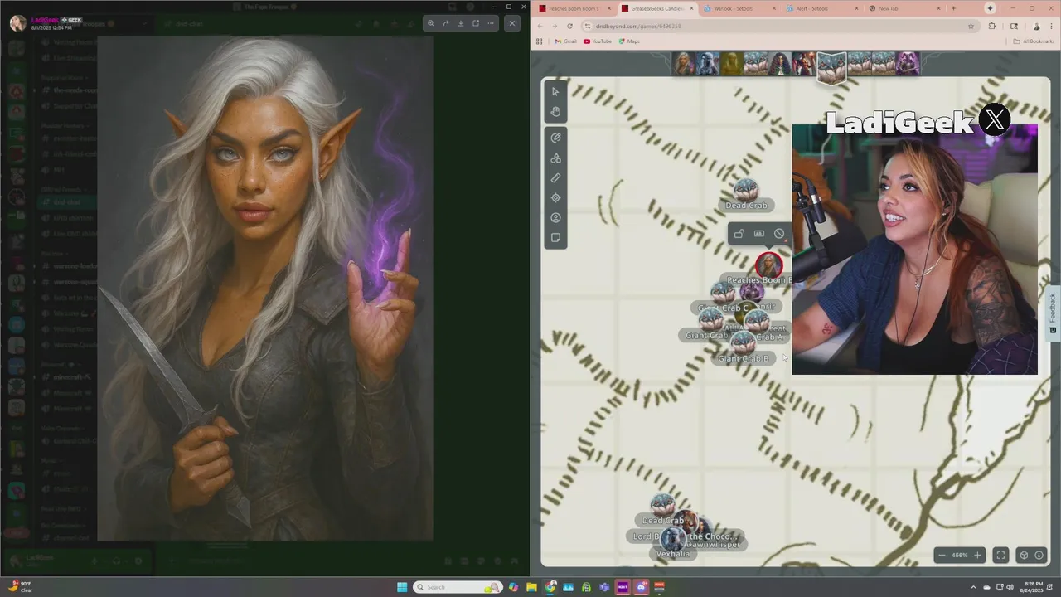The image size is (1061, 597).
Task: Open the token tool in map toolbar
Action: (555, 217)
